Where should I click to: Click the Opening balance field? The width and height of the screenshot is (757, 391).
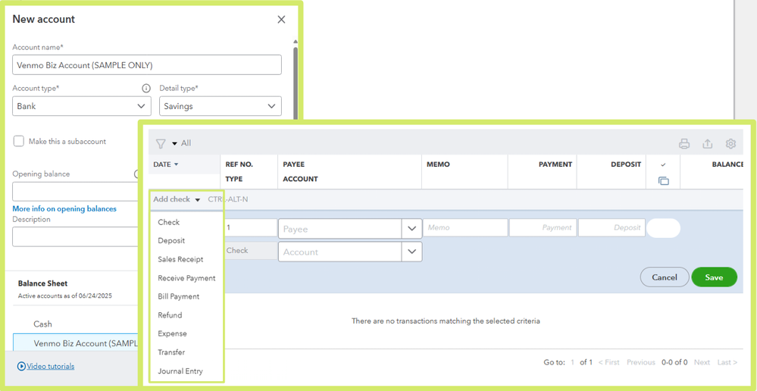(75, 192)
